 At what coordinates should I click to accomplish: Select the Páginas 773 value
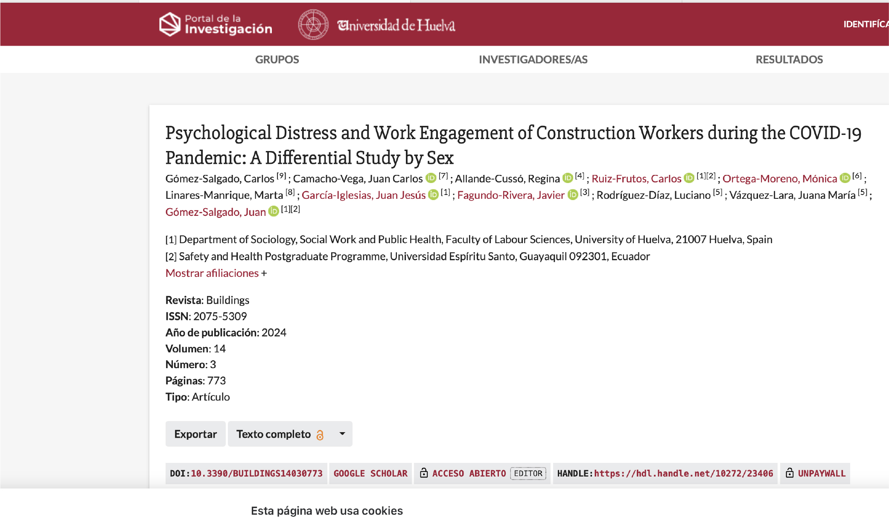coord(216,381)
